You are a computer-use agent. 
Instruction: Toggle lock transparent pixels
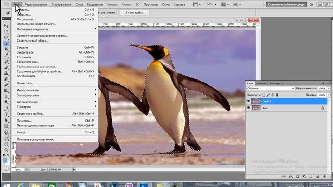coord(264,95)
